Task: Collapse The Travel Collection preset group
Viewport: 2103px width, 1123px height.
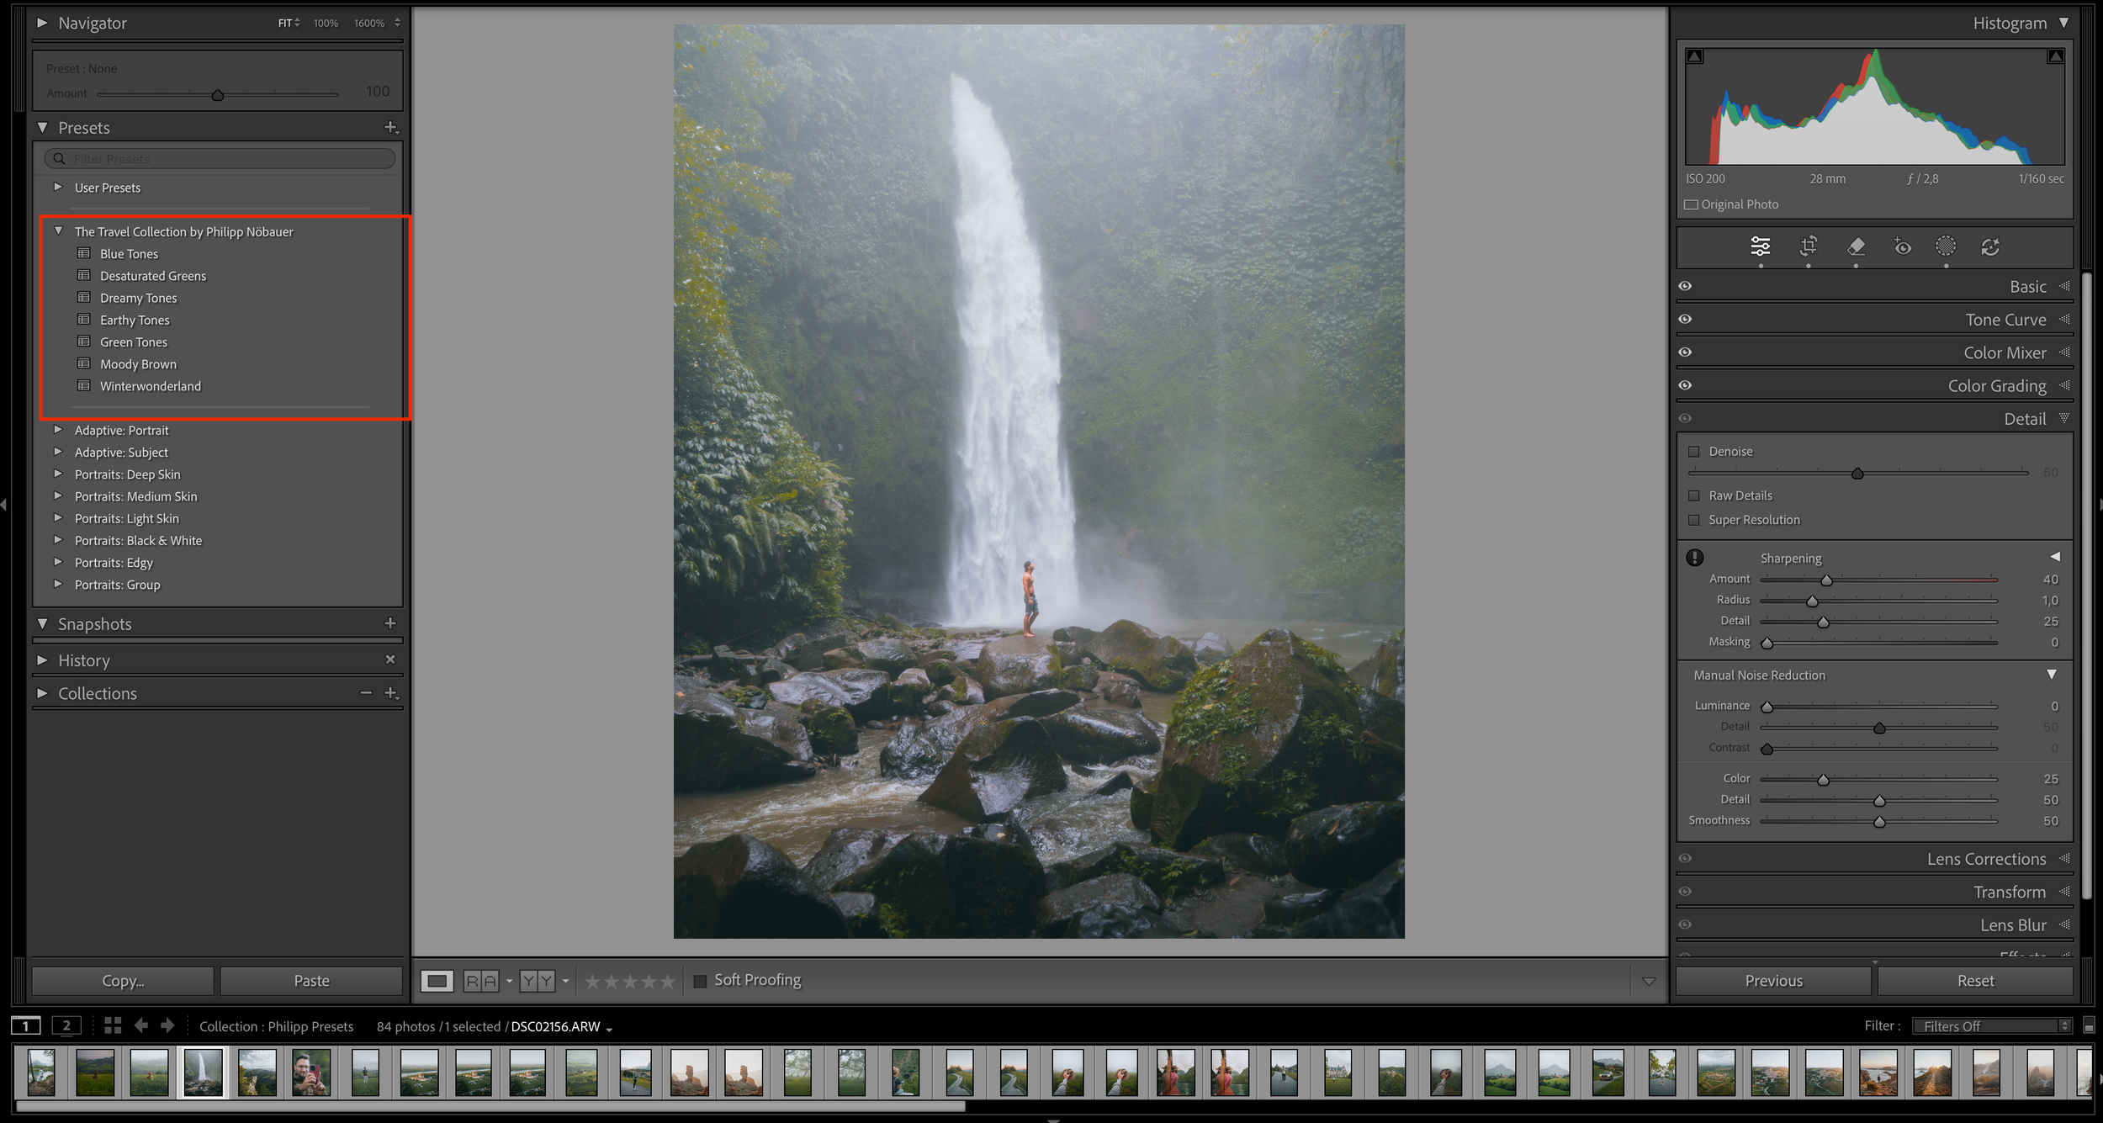Action: click(58, 231)
